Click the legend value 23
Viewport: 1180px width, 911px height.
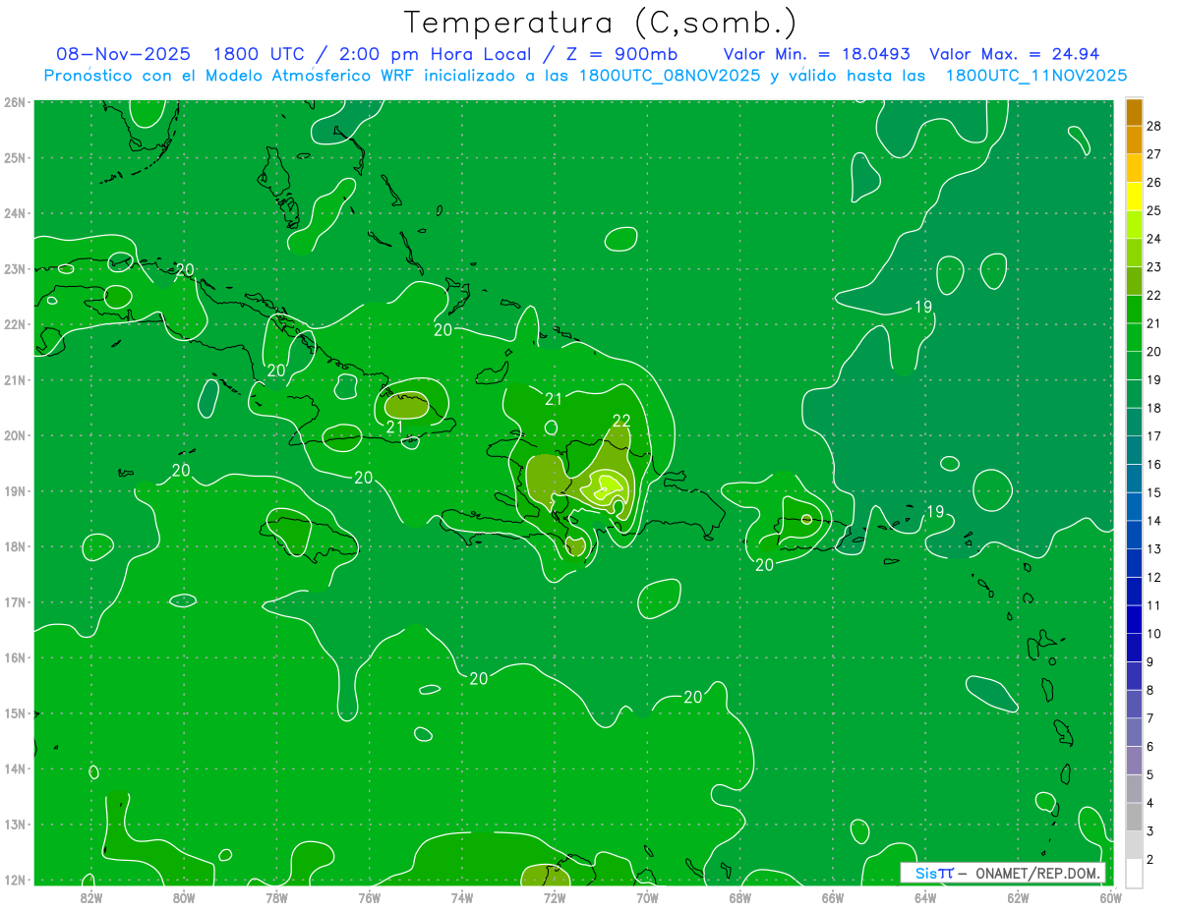pyautogui.click(x=1154, y=266)
